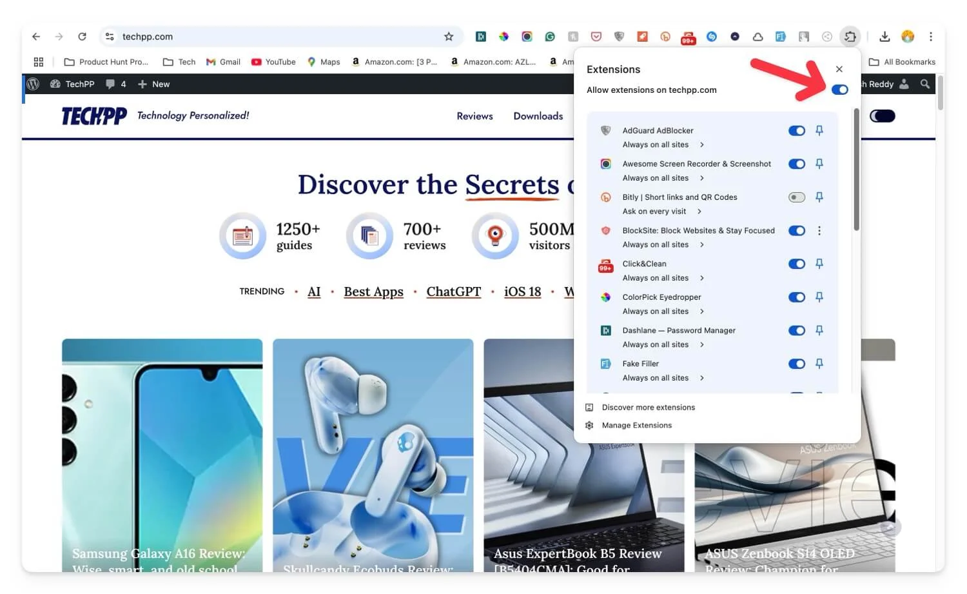The height and width of the screenshot is (594, 967).
Task: Expand Awesome Screen Recorder site access chevron
Action: [702, 178]
